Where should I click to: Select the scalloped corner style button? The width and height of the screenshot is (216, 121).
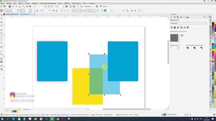[x=65, y=10]
